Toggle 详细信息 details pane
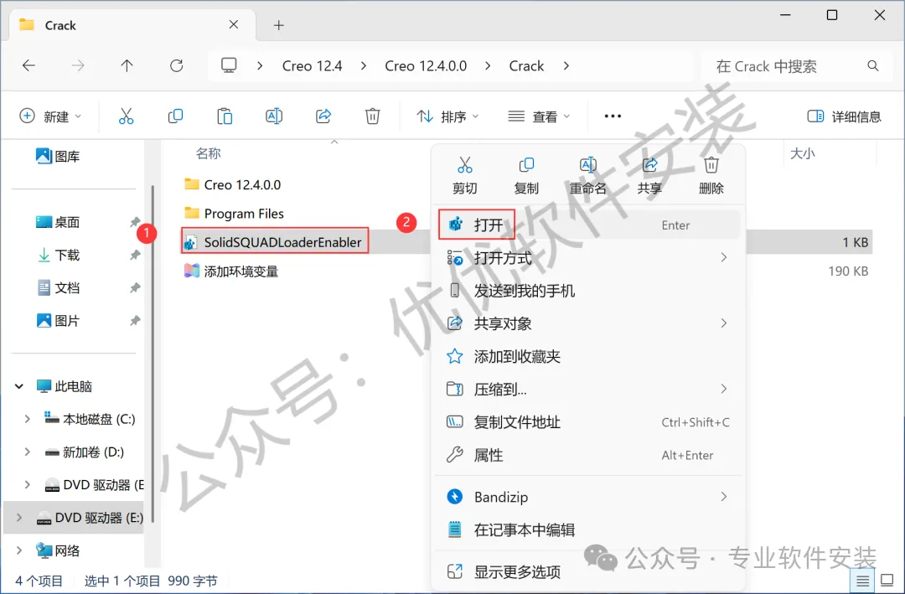This screenshot has height=594, width=905. 845,116
